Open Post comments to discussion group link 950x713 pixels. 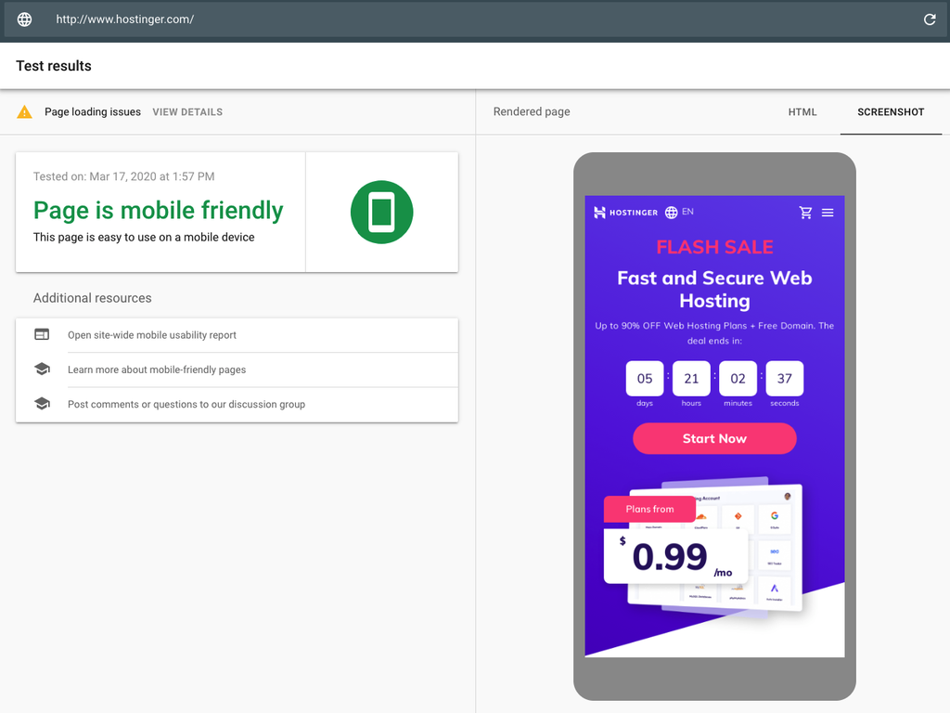pos(237,405)
